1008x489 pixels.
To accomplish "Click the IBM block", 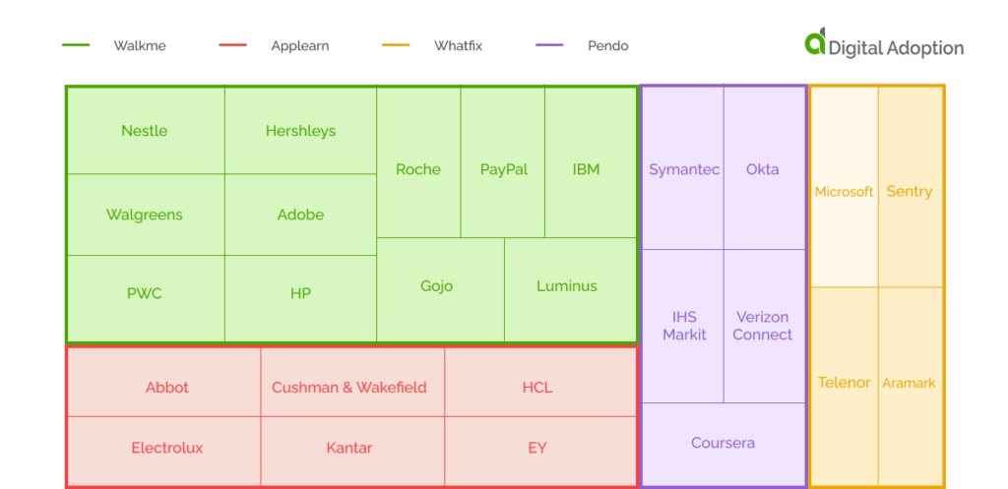I will 586,169.
